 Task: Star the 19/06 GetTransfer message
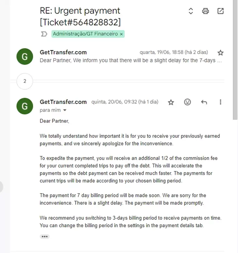click(x=221, y=52)
